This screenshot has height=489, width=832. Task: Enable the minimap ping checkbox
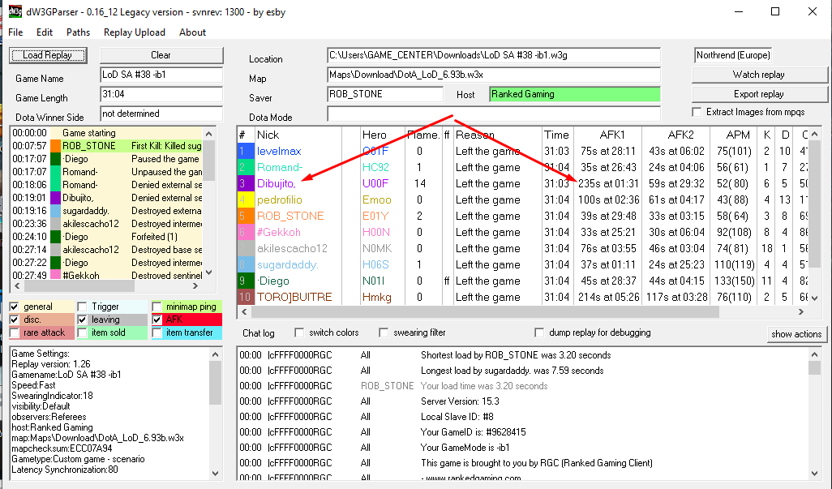157,307
